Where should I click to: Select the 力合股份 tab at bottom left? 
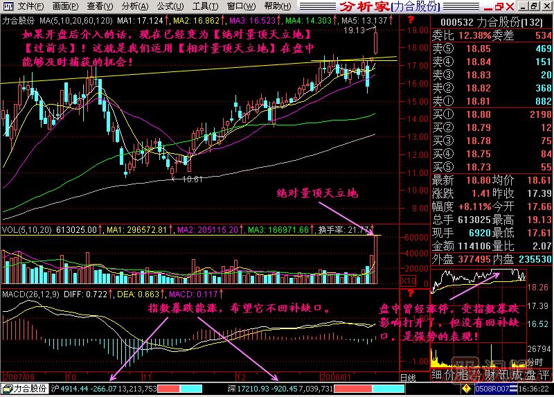coord(25,389)
